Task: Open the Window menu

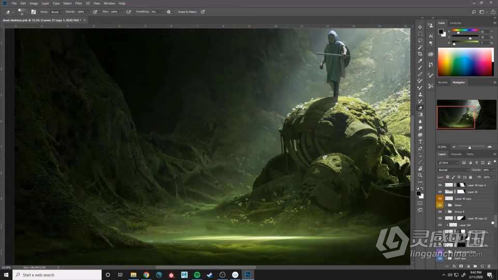Action: (109, 3)
